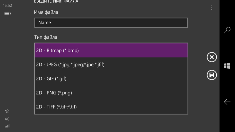The width and height of the screenshot is (235, 132).
Task: Select 2D - GIF (*.gif) format
Action: tap(111, 79)
